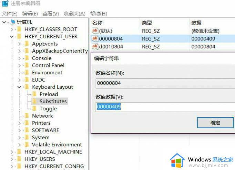Collapse the 计算机 root node
Image resolution: width=235 pixels, height=170 pixels.
(x=4, y=22)
